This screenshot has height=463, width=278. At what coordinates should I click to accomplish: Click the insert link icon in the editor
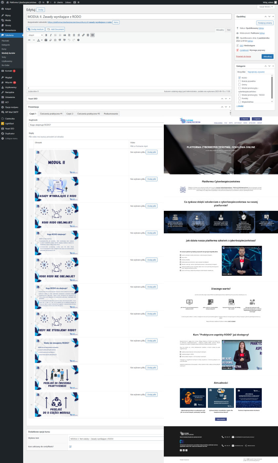click(x=83, y=35)
